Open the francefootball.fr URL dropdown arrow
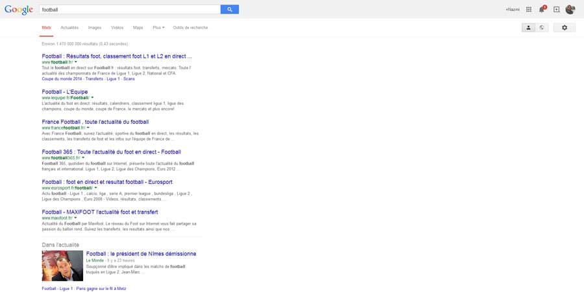This screenshot has width=584, height=292. [x=88, y=128]
